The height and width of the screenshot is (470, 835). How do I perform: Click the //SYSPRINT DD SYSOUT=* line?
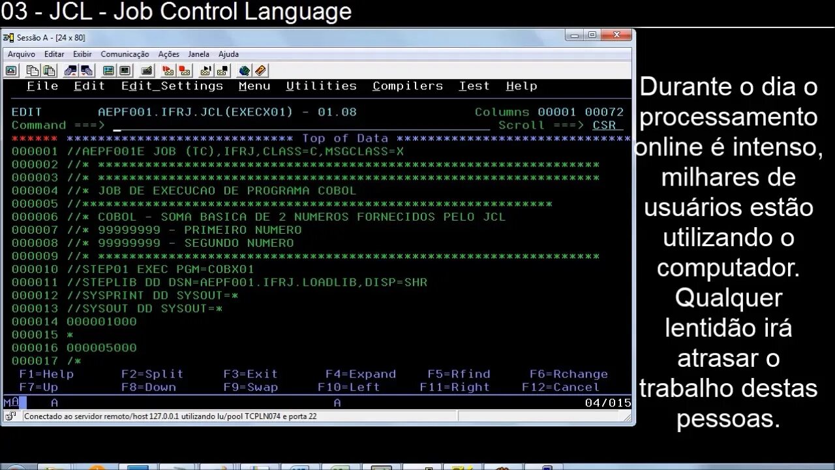pos(153,296)
